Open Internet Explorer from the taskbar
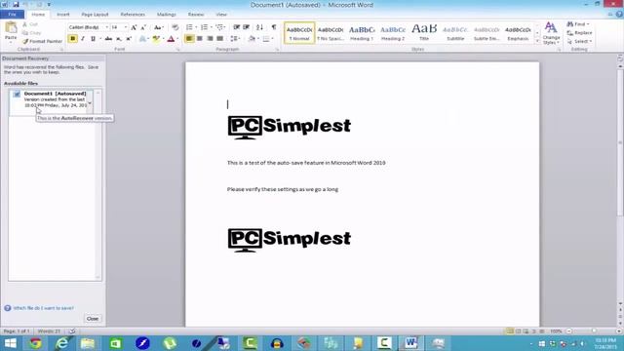Viewport: 624px width, 351px height. (x=62, y=343)
